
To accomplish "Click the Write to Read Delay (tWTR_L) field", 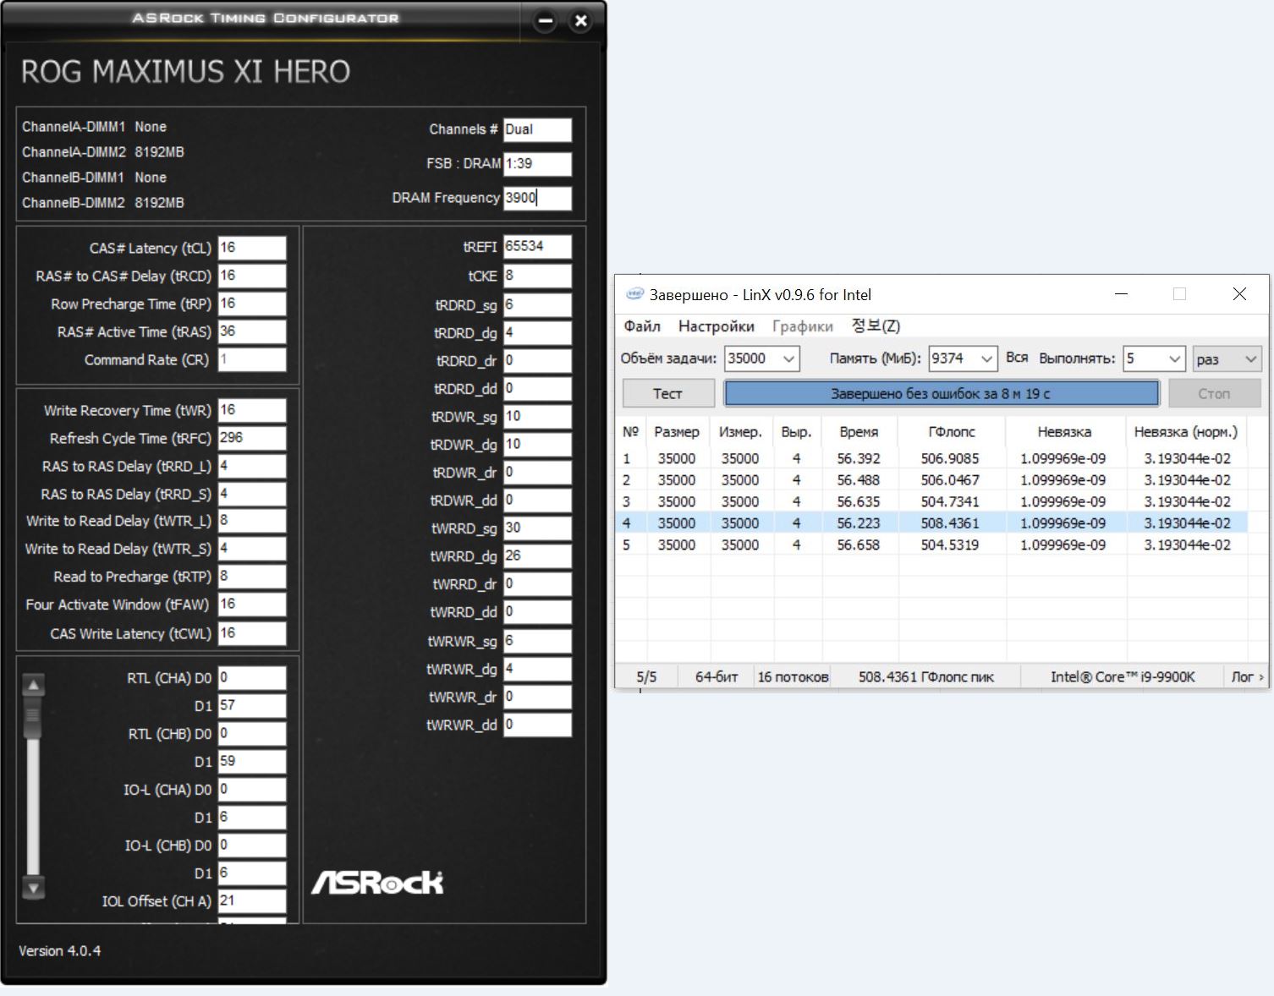I will [252, 521].
